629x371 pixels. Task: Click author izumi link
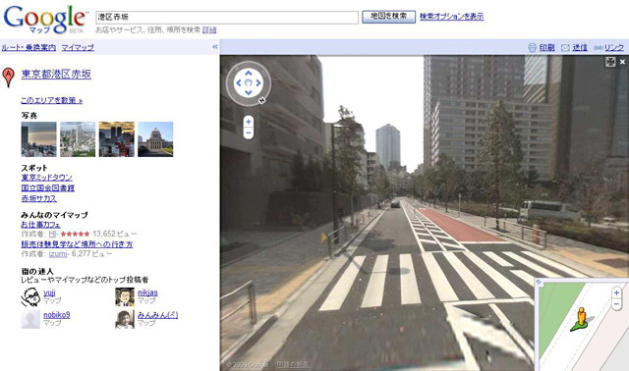(x=58, y=254)
